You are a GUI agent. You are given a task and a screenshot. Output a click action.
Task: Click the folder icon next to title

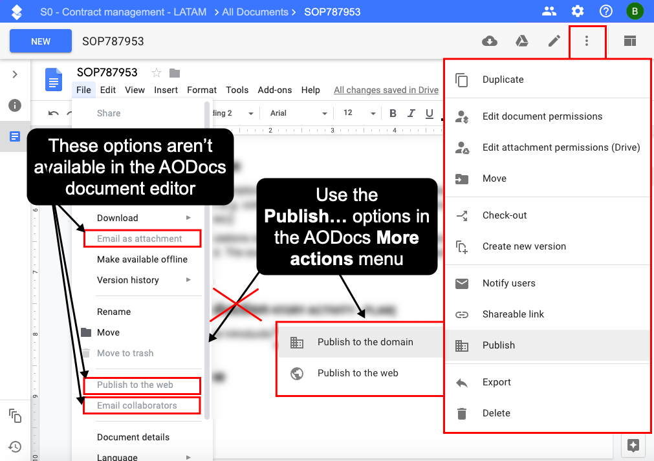(175, 73)
